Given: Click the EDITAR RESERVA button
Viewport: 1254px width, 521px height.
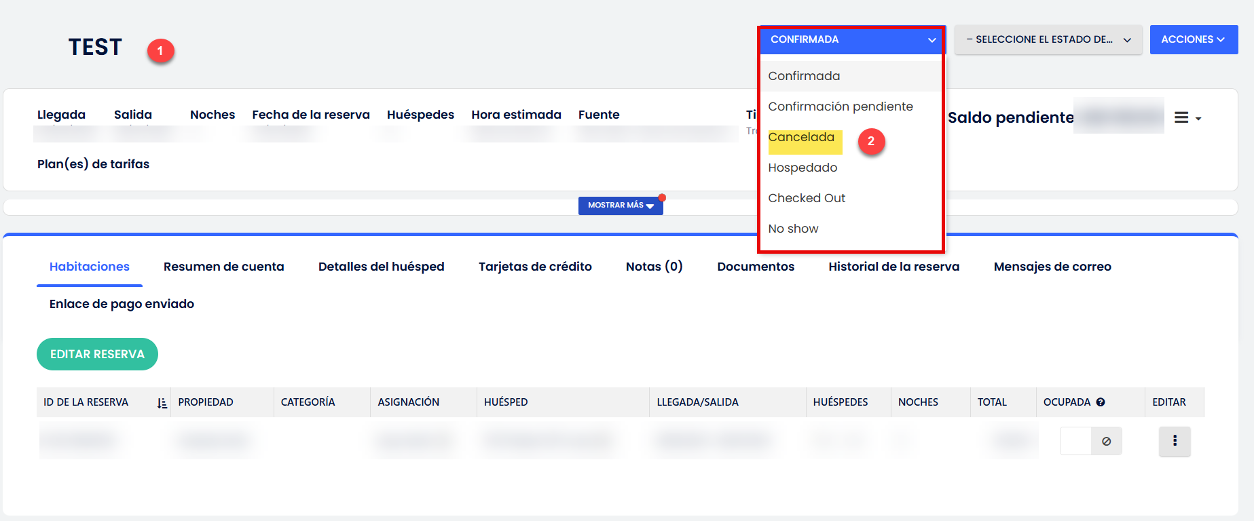Looking at the screenshot, I should tap(97, 354).
